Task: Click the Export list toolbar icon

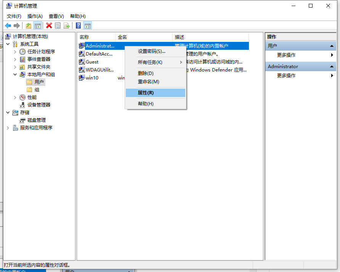Action: [67, 25]
